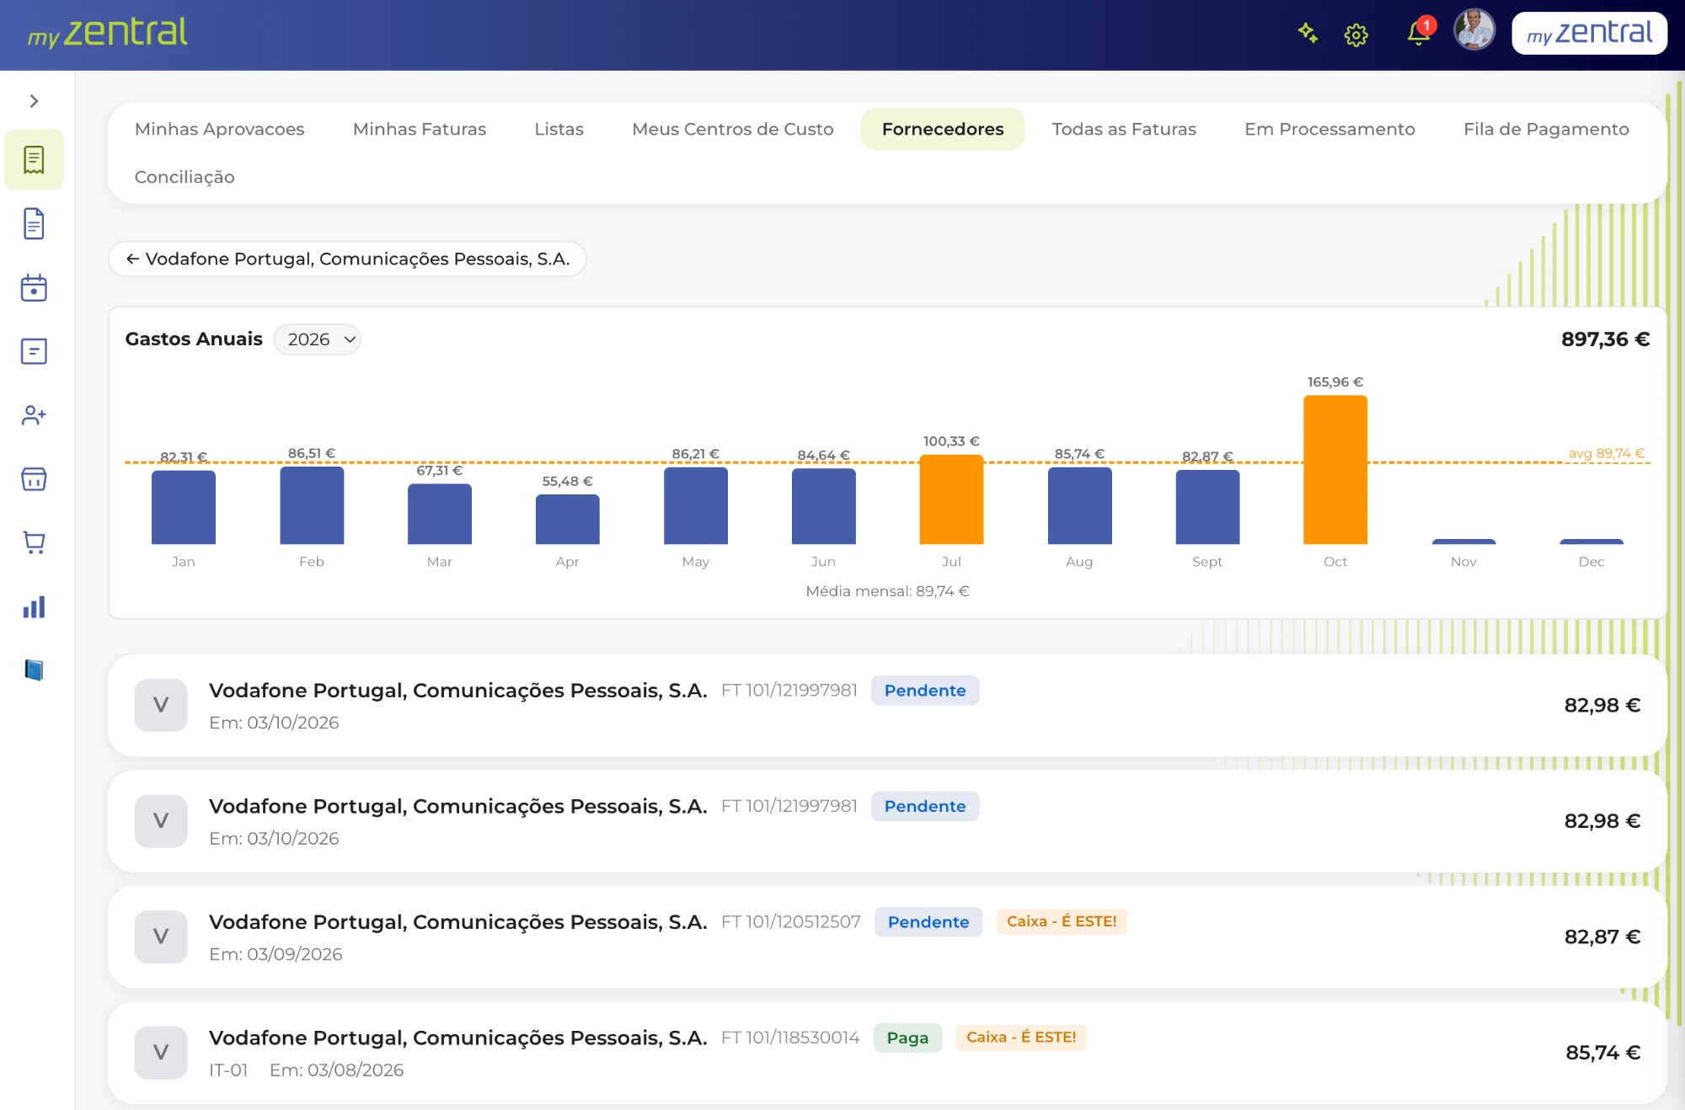Open the add-user icon in sidebar
The image size is (1685, 1110).
point(34,415)
